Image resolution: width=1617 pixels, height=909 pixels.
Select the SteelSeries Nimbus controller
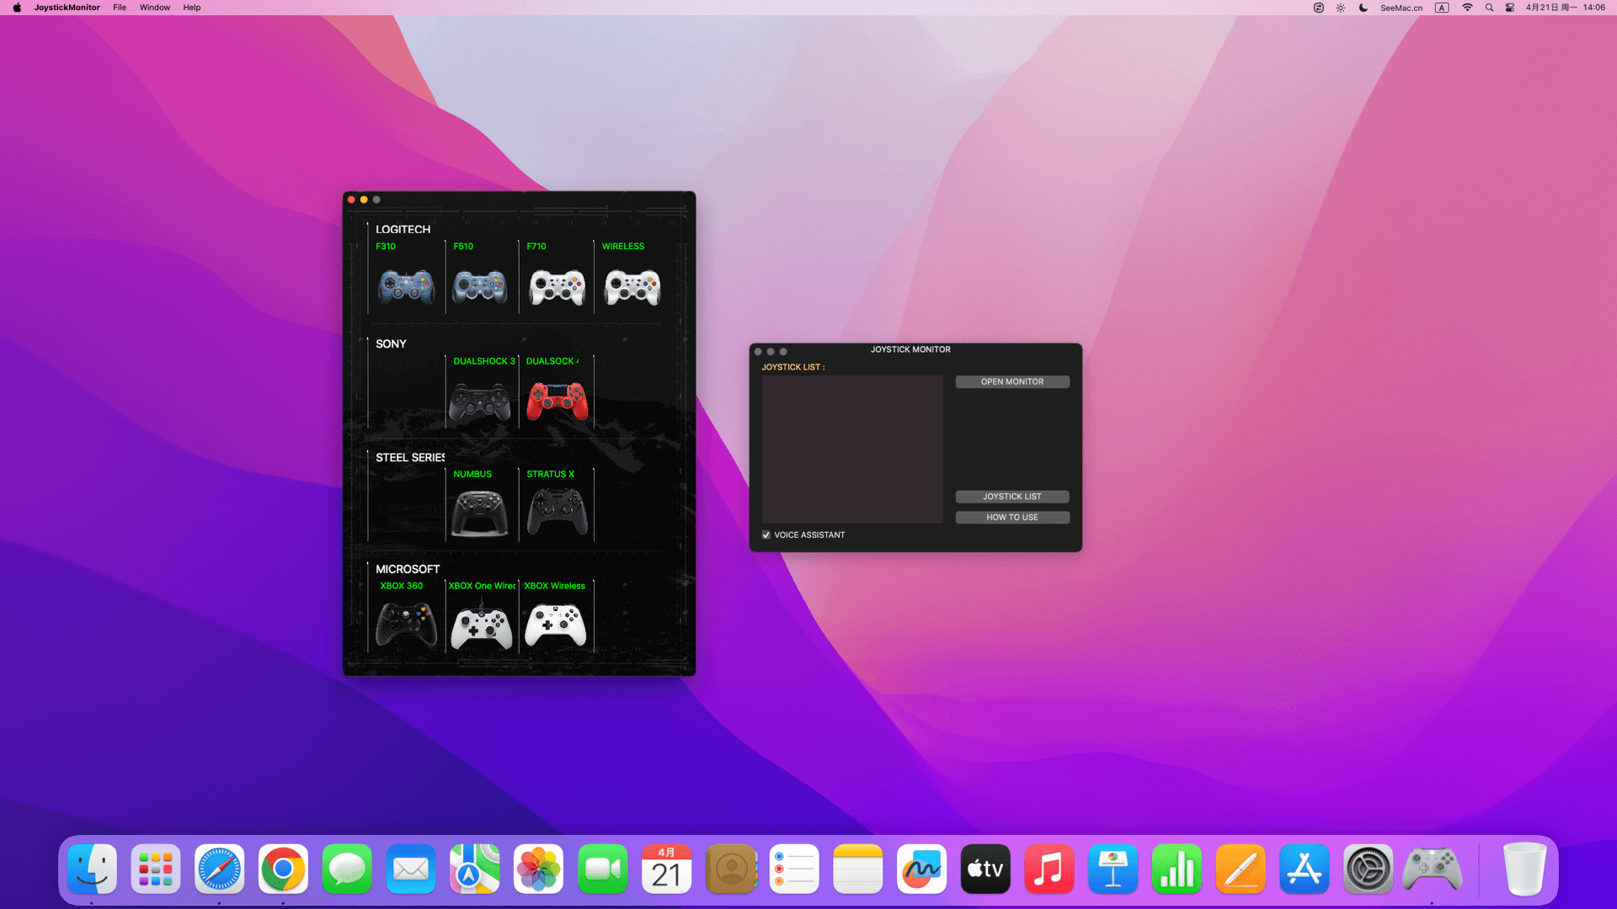[x=480, y=512]
